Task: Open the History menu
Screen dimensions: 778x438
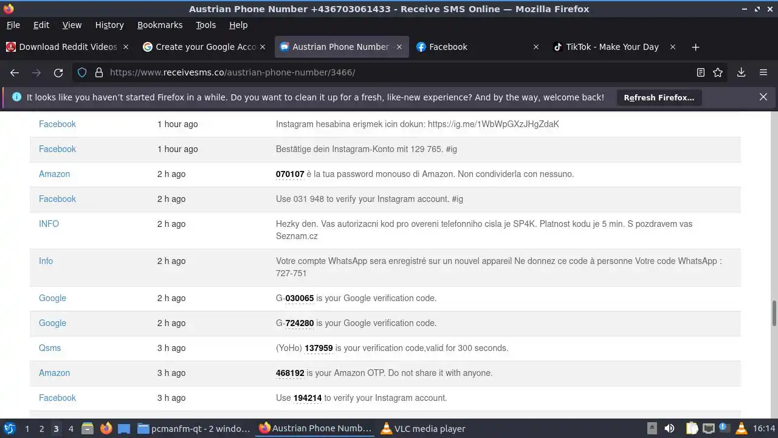Action: coord(109,25)
